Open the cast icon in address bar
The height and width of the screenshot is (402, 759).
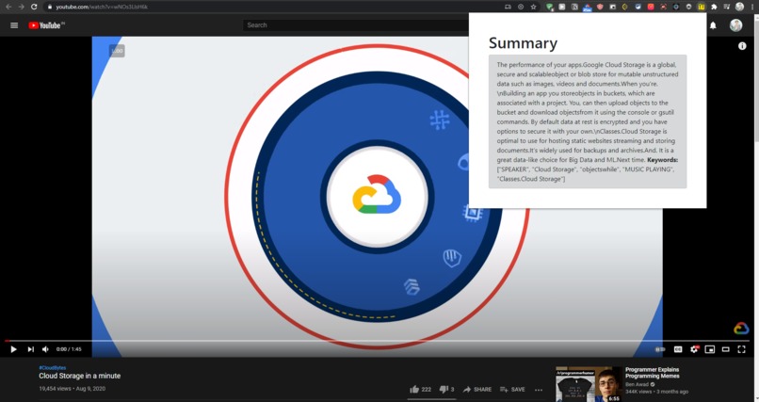[x=508, y=7]
